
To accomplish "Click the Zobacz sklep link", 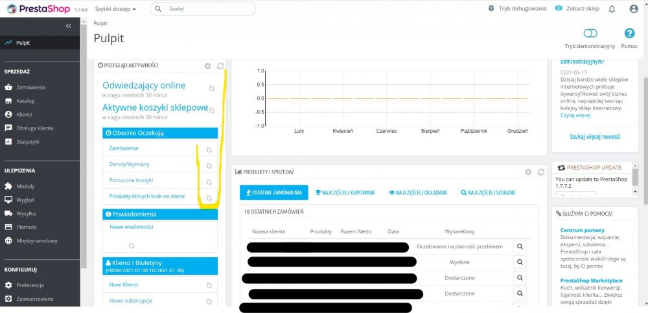I will [577, 8].
